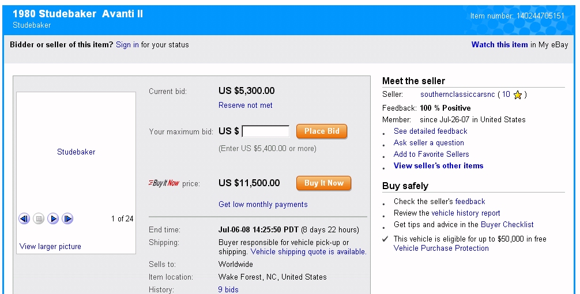Image resolution: width=580 pixels, height=294 pixels.
Task: Open View seller's other items
Action: [x=438, y=166]
